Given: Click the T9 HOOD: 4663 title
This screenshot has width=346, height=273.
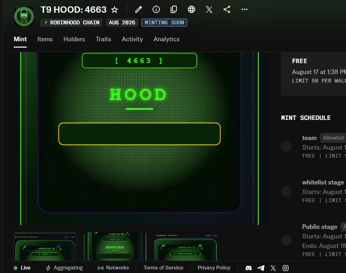Looking at the screenshot, I should [73, 10].
